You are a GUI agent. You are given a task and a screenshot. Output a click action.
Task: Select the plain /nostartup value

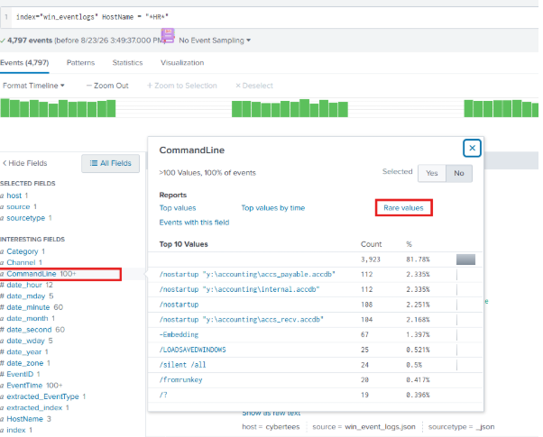[x=179, y=305]
